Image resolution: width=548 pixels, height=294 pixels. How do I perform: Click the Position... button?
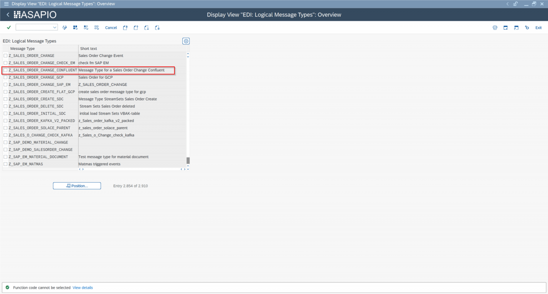click(x=77, y=186)
